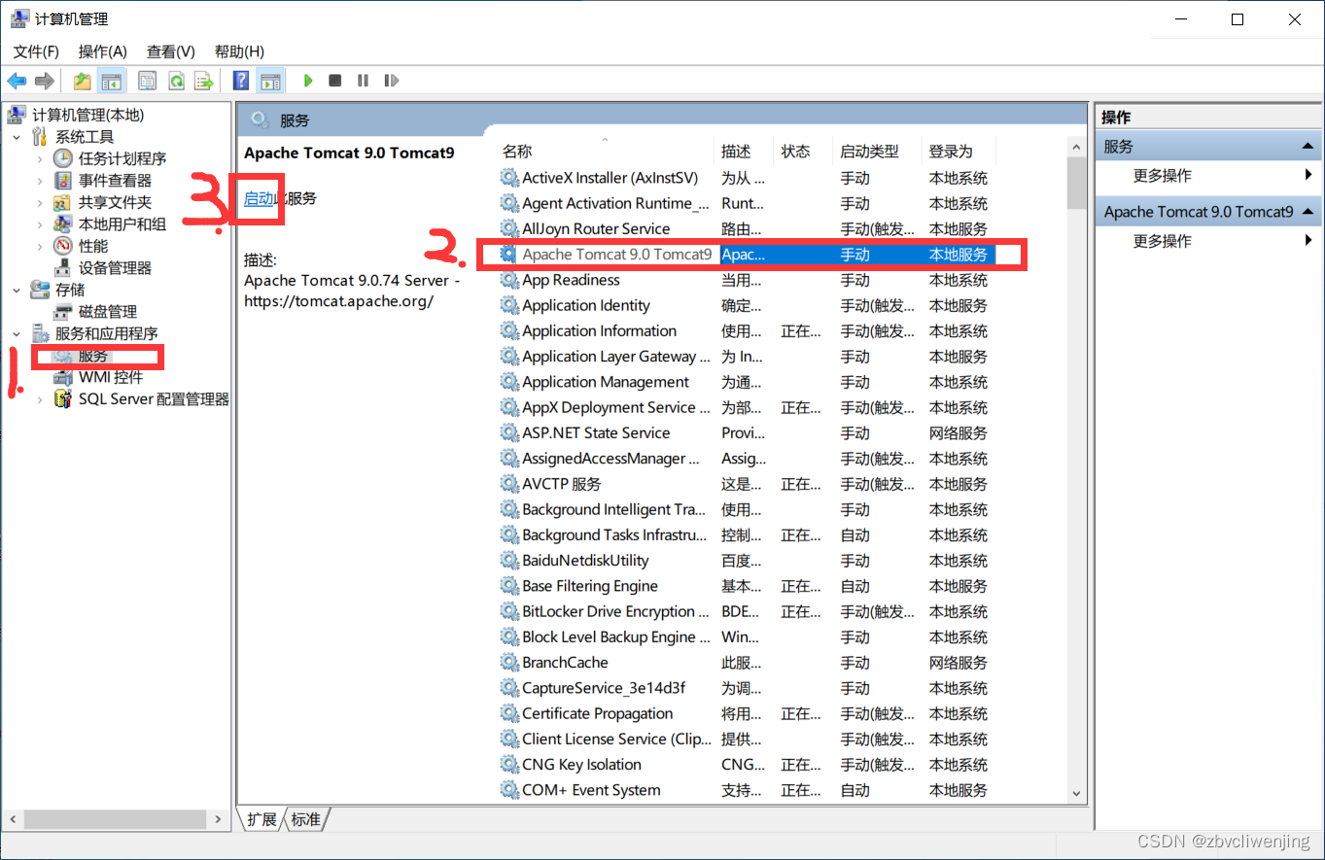Click the Stop Service square icon

[335, 81]
